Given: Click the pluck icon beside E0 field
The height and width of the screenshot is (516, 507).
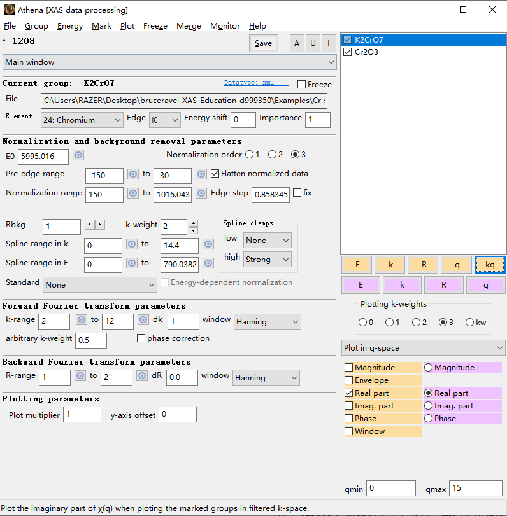Looking at the screenshot, I should (x=78, y=155).
